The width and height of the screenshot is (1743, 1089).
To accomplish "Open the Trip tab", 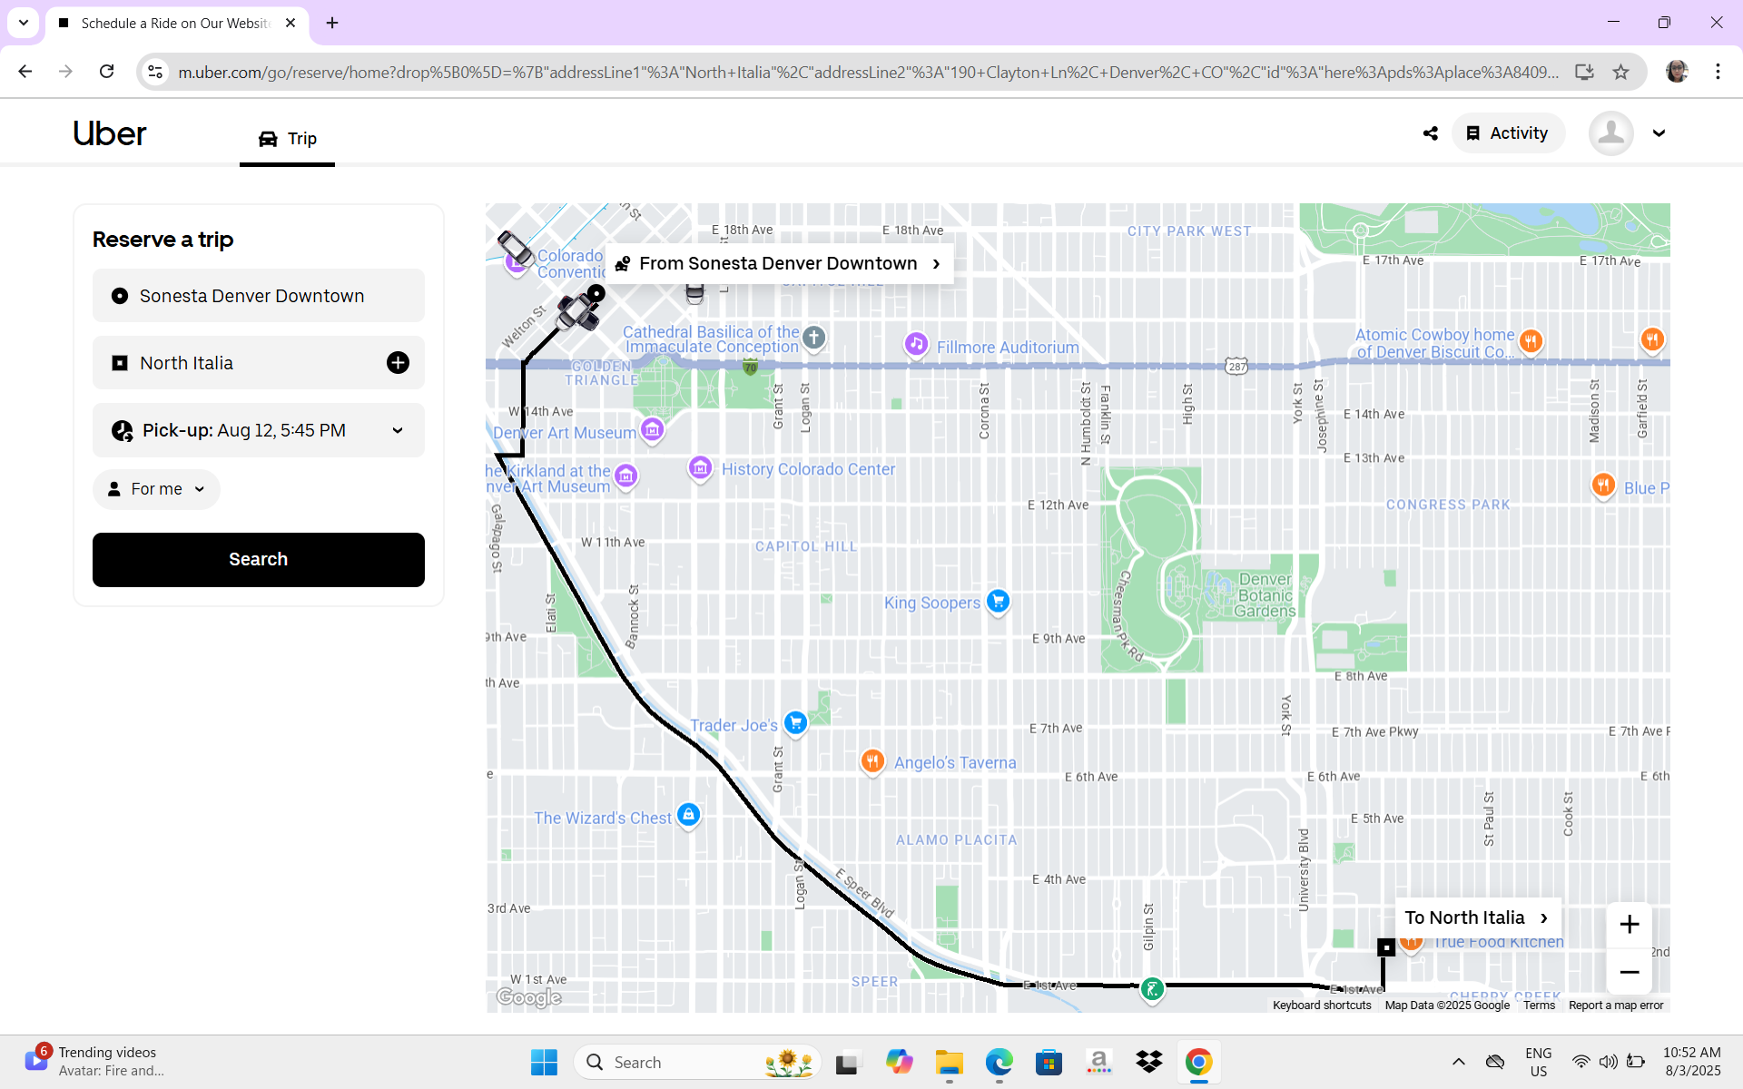I will click(288, 139).
